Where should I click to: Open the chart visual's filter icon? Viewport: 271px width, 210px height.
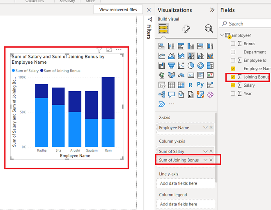click(x=99, y=50)
